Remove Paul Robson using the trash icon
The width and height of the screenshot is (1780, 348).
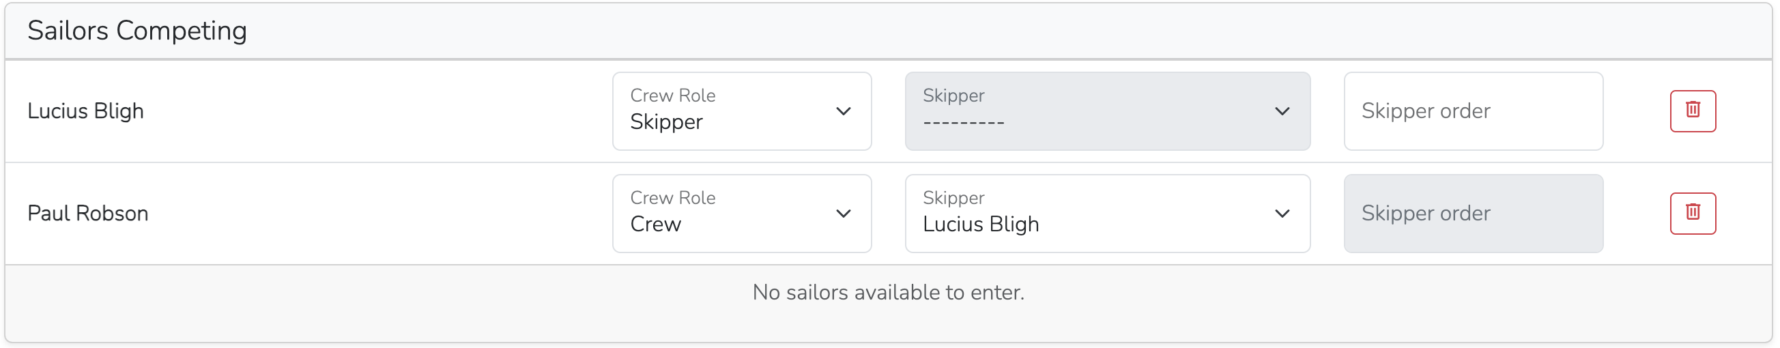pos(1692,213)
